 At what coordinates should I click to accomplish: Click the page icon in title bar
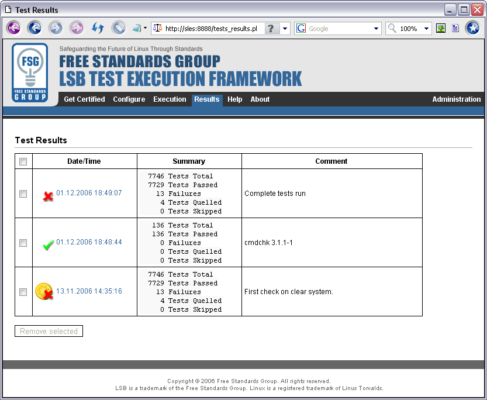(x=8, y=10)
